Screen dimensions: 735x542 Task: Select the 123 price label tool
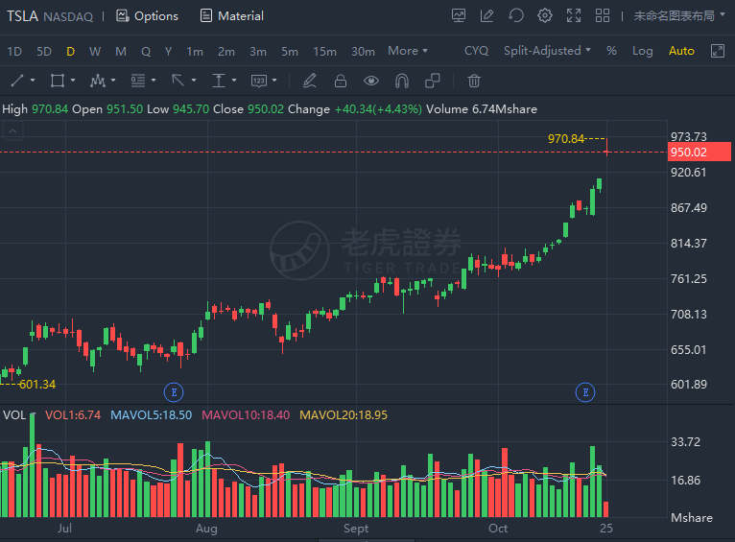click(x=259, y=81)
